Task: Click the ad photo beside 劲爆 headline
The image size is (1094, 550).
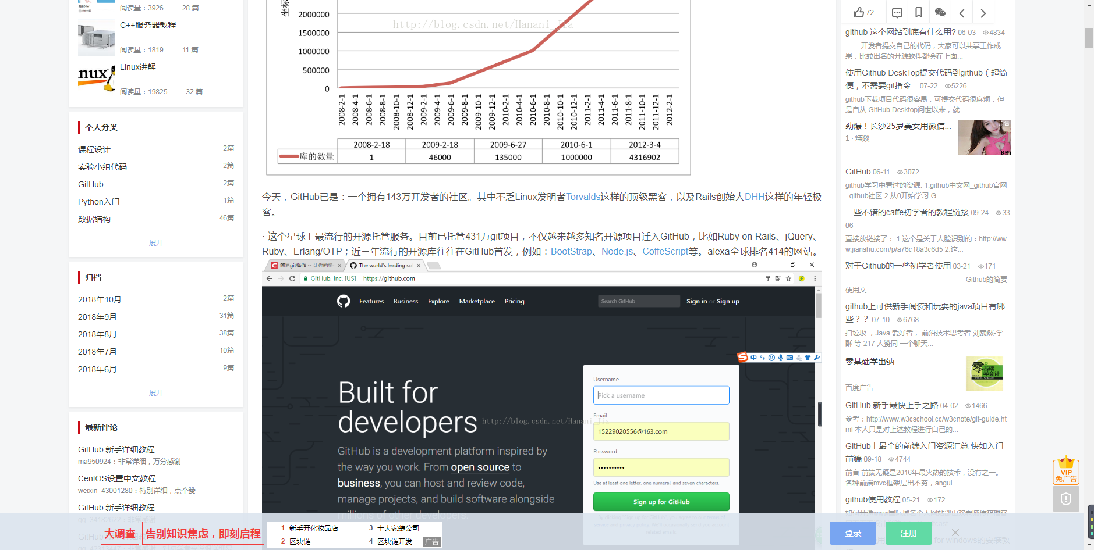Action: coord(985,137)
